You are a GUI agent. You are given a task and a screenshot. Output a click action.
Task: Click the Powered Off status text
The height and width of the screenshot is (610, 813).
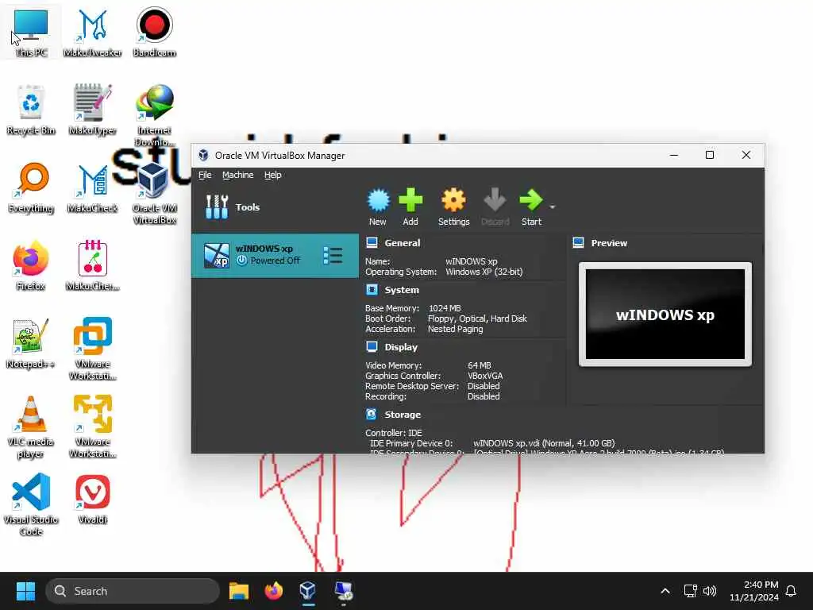(275, 261)
